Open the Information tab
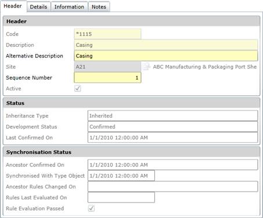 point(69,7)
